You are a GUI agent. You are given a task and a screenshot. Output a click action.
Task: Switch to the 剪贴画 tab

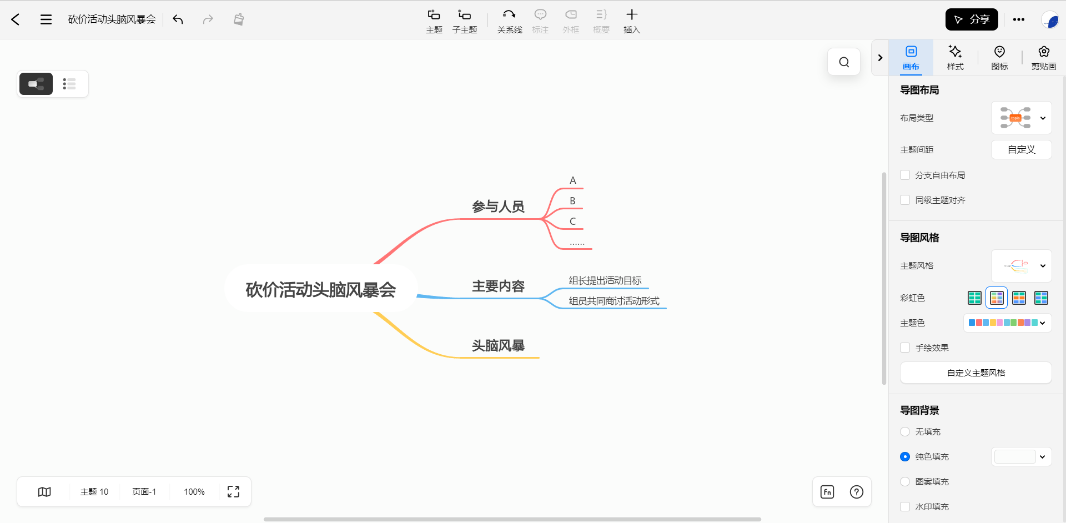[x=1044, y=58]
